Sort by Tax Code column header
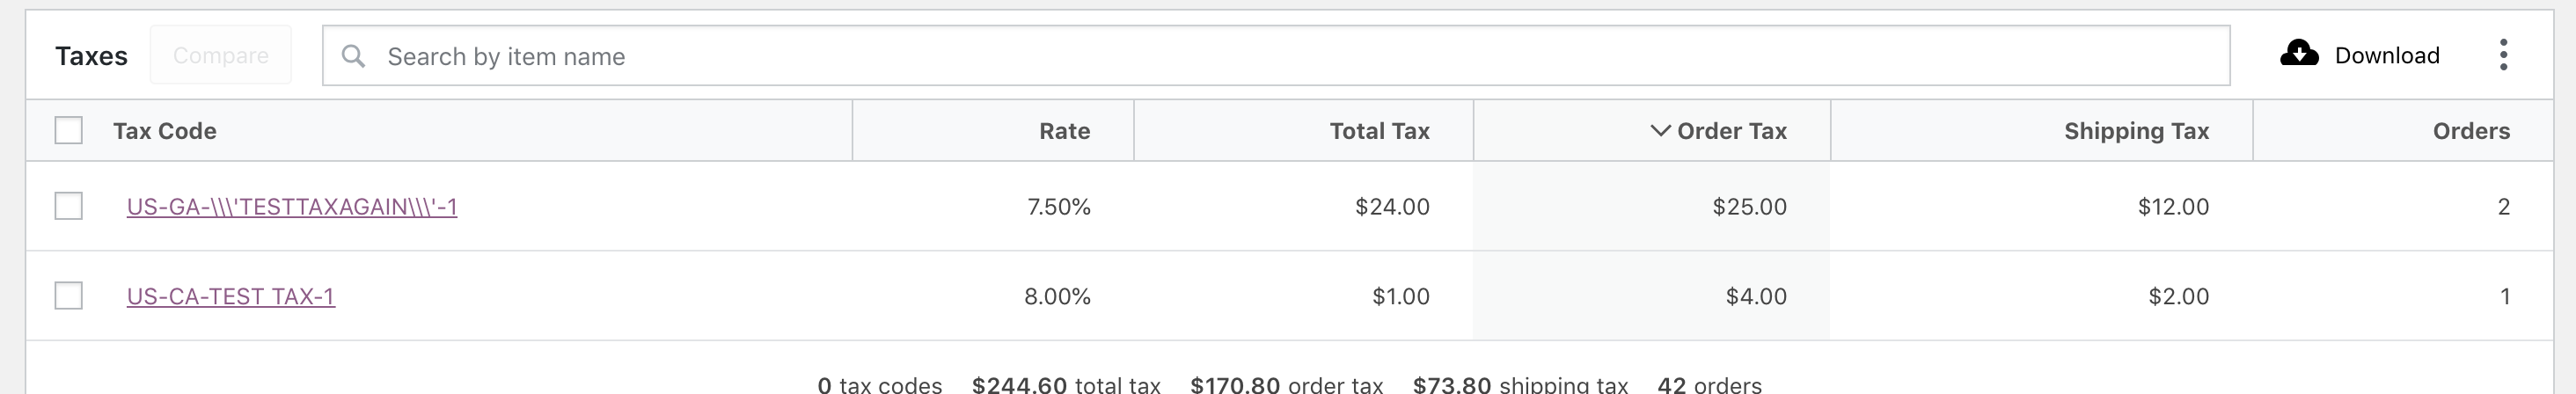The width and height of the screenshot is (2576, 394). [x=165, y=131]
